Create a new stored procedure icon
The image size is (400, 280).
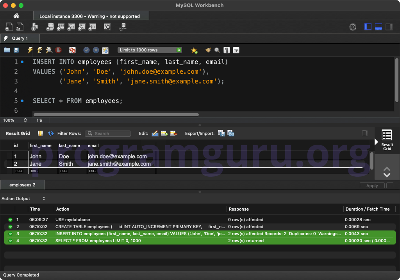81,27
